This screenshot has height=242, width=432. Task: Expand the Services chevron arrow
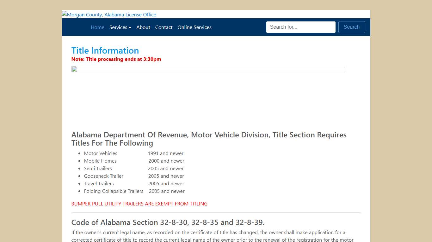pyautogui.click(x=130, y=28)
